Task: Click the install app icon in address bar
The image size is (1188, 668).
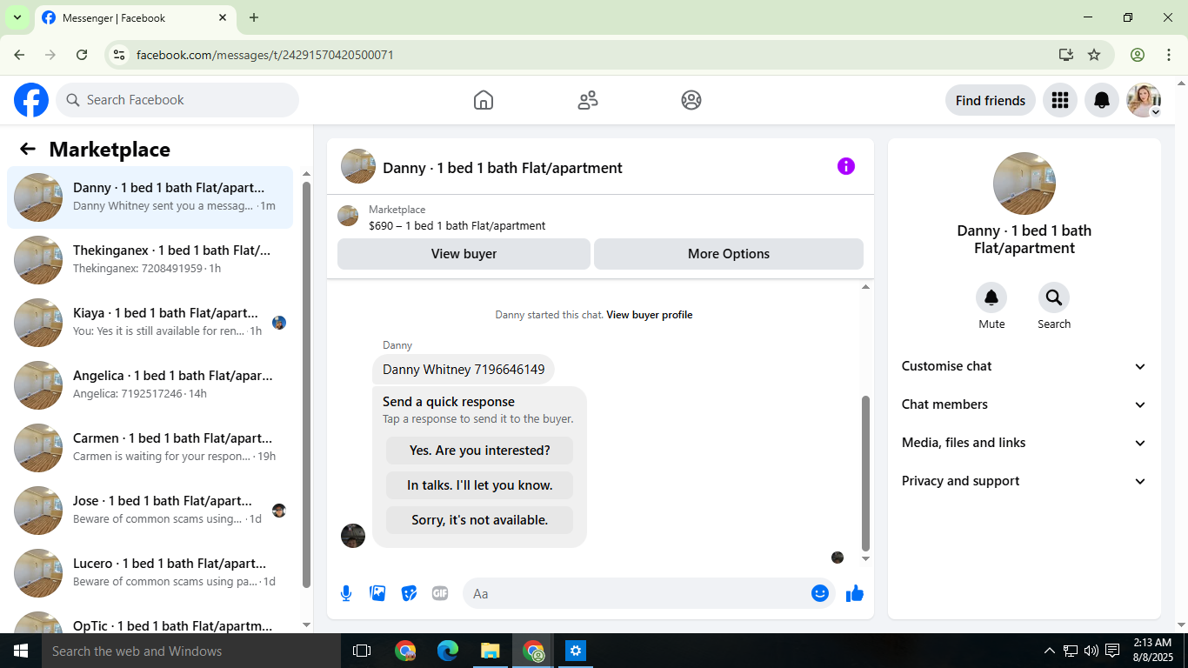Action: (1066, 55)
